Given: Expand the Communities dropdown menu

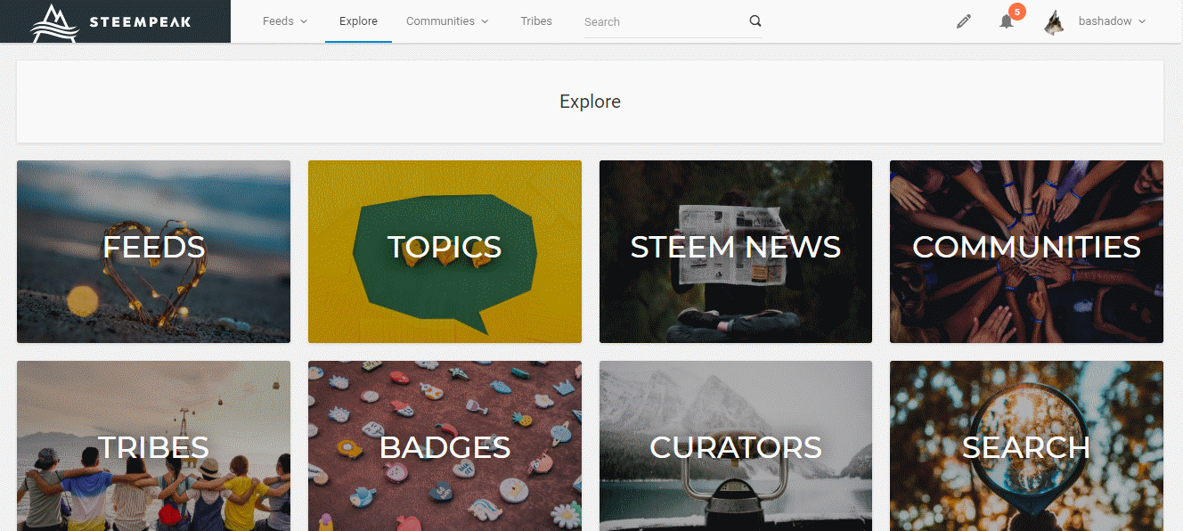Looking at the screenshot, I should 447,21.
